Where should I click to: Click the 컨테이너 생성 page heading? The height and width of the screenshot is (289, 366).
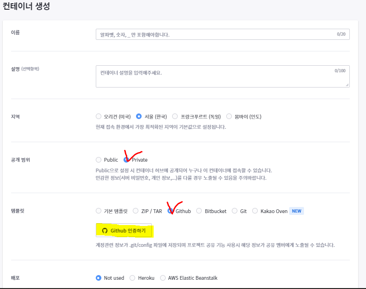(26, 6)
